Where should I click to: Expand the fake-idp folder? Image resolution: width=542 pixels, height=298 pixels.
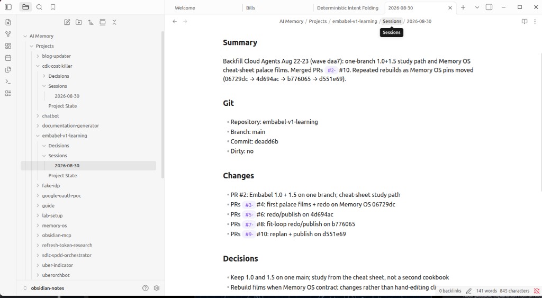pyautogui.click(x=38, y=186)
